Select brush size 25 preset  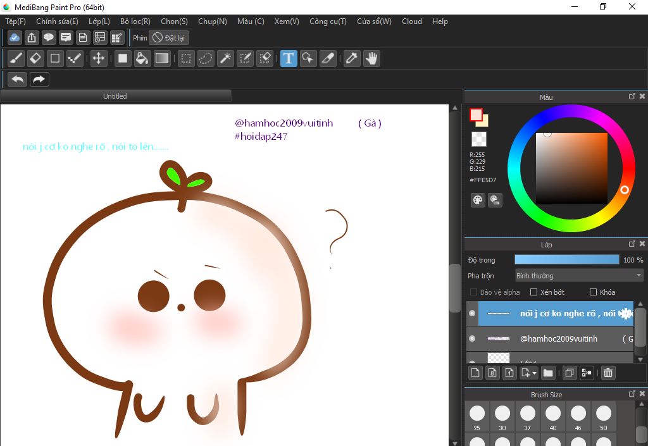[x=477, y=417]
